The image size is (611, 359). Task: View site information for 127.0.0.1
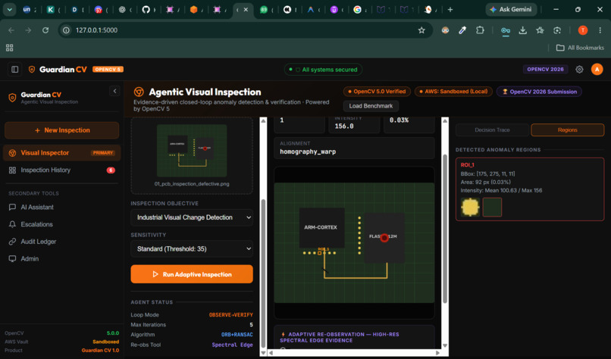tap(66, 30)
